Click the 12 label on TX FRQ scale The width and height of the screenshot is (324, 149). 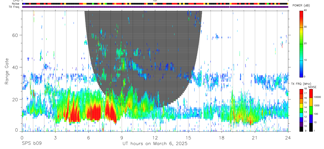(x=305, y=117)
